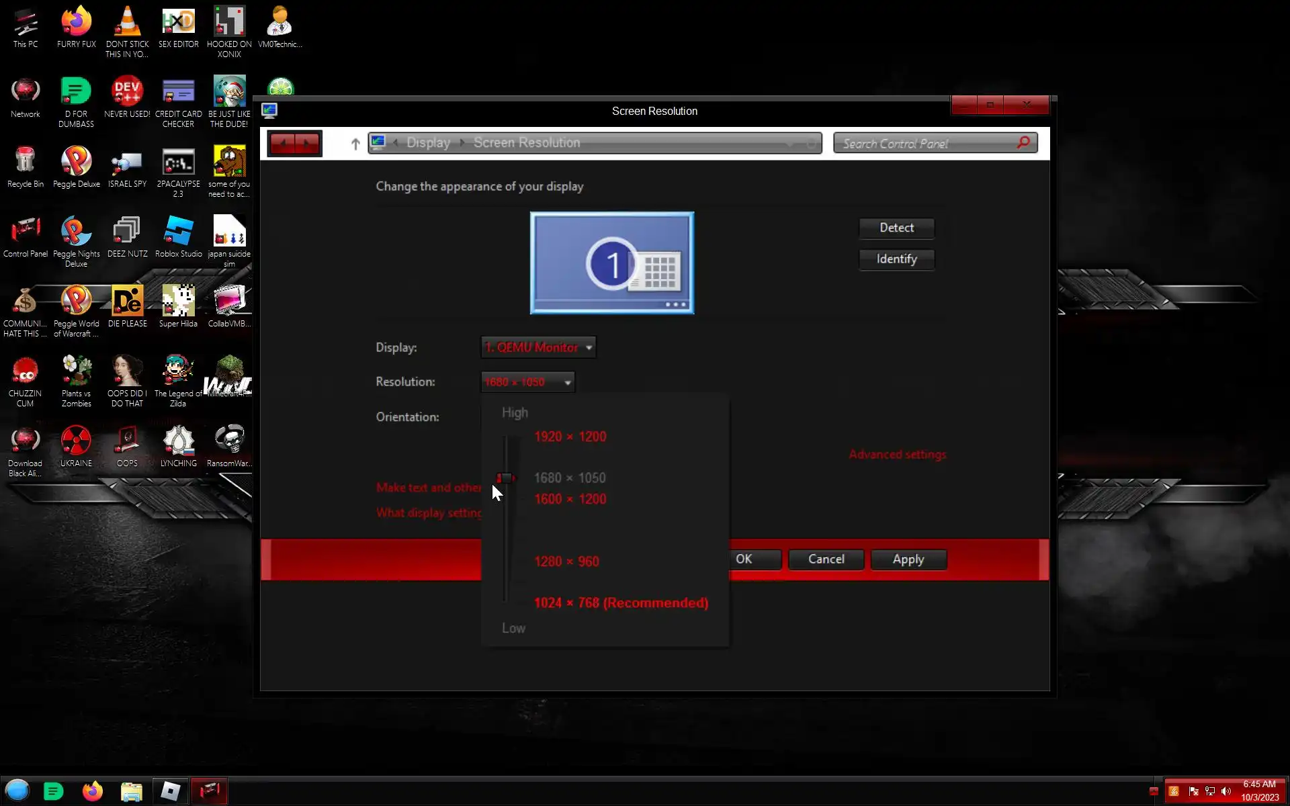Image resolution: width=1290 pixels, height=806 pixels.
Task: Click the Start orb button
Action: (x=17, y=791)
